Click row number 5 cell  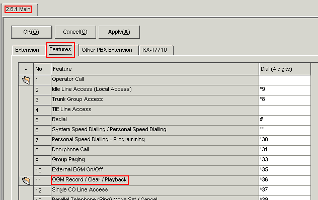[x=42, y=120]
